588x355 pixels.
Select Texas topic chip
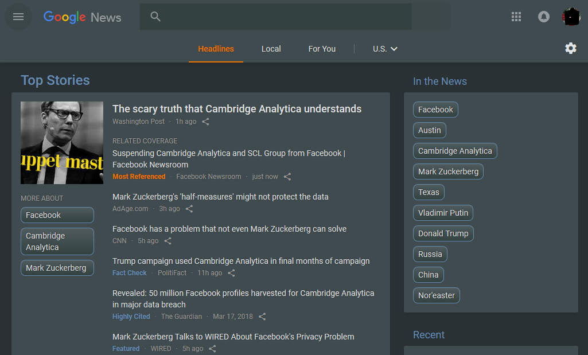coord(429,192)
